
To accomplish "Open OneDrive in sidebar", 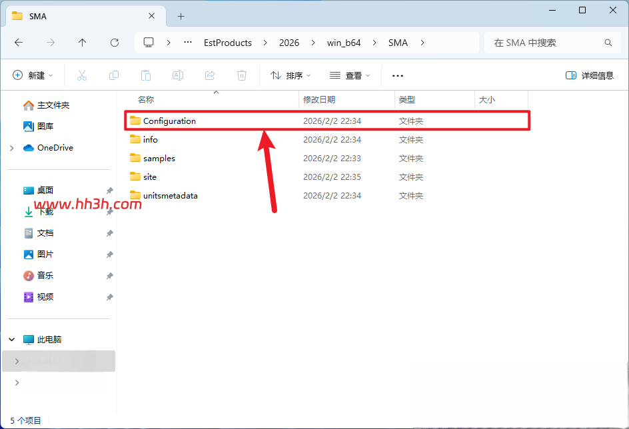I will coord(49,147).
